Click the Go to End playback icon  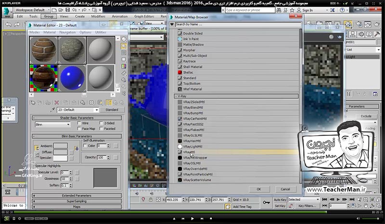[x=352, y=200]
